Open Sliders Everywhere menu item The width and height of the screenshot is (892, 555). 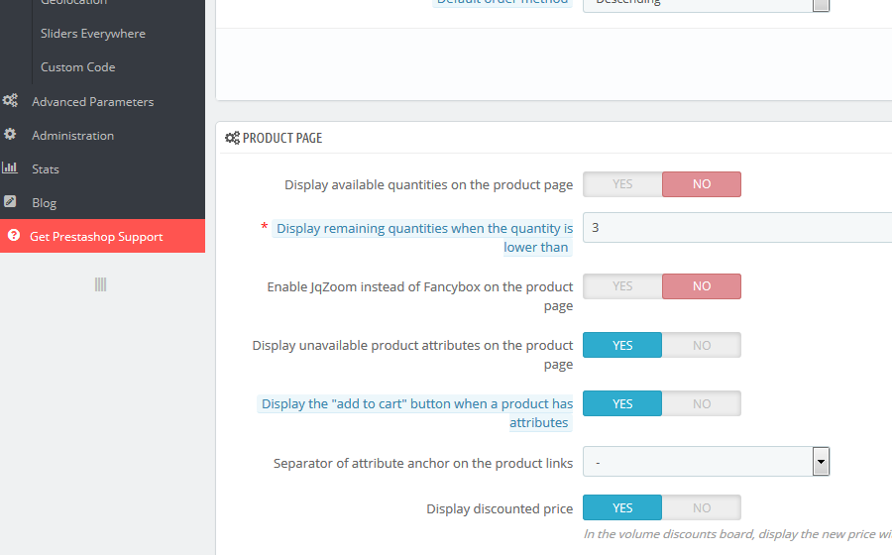93,34
